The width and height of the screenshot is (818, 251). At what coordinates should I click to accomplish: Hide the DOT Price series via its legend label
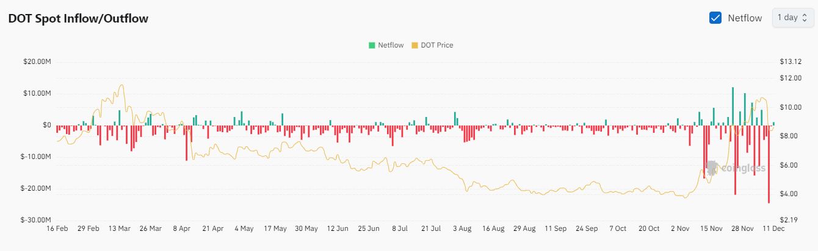click(x=436, y=45)
